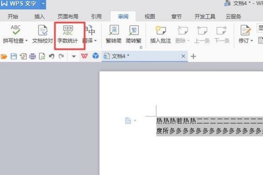The image size is (263, 175).
Task: Select the 审阅 tab
Action: pyautogui.click(x=123, y=17)
